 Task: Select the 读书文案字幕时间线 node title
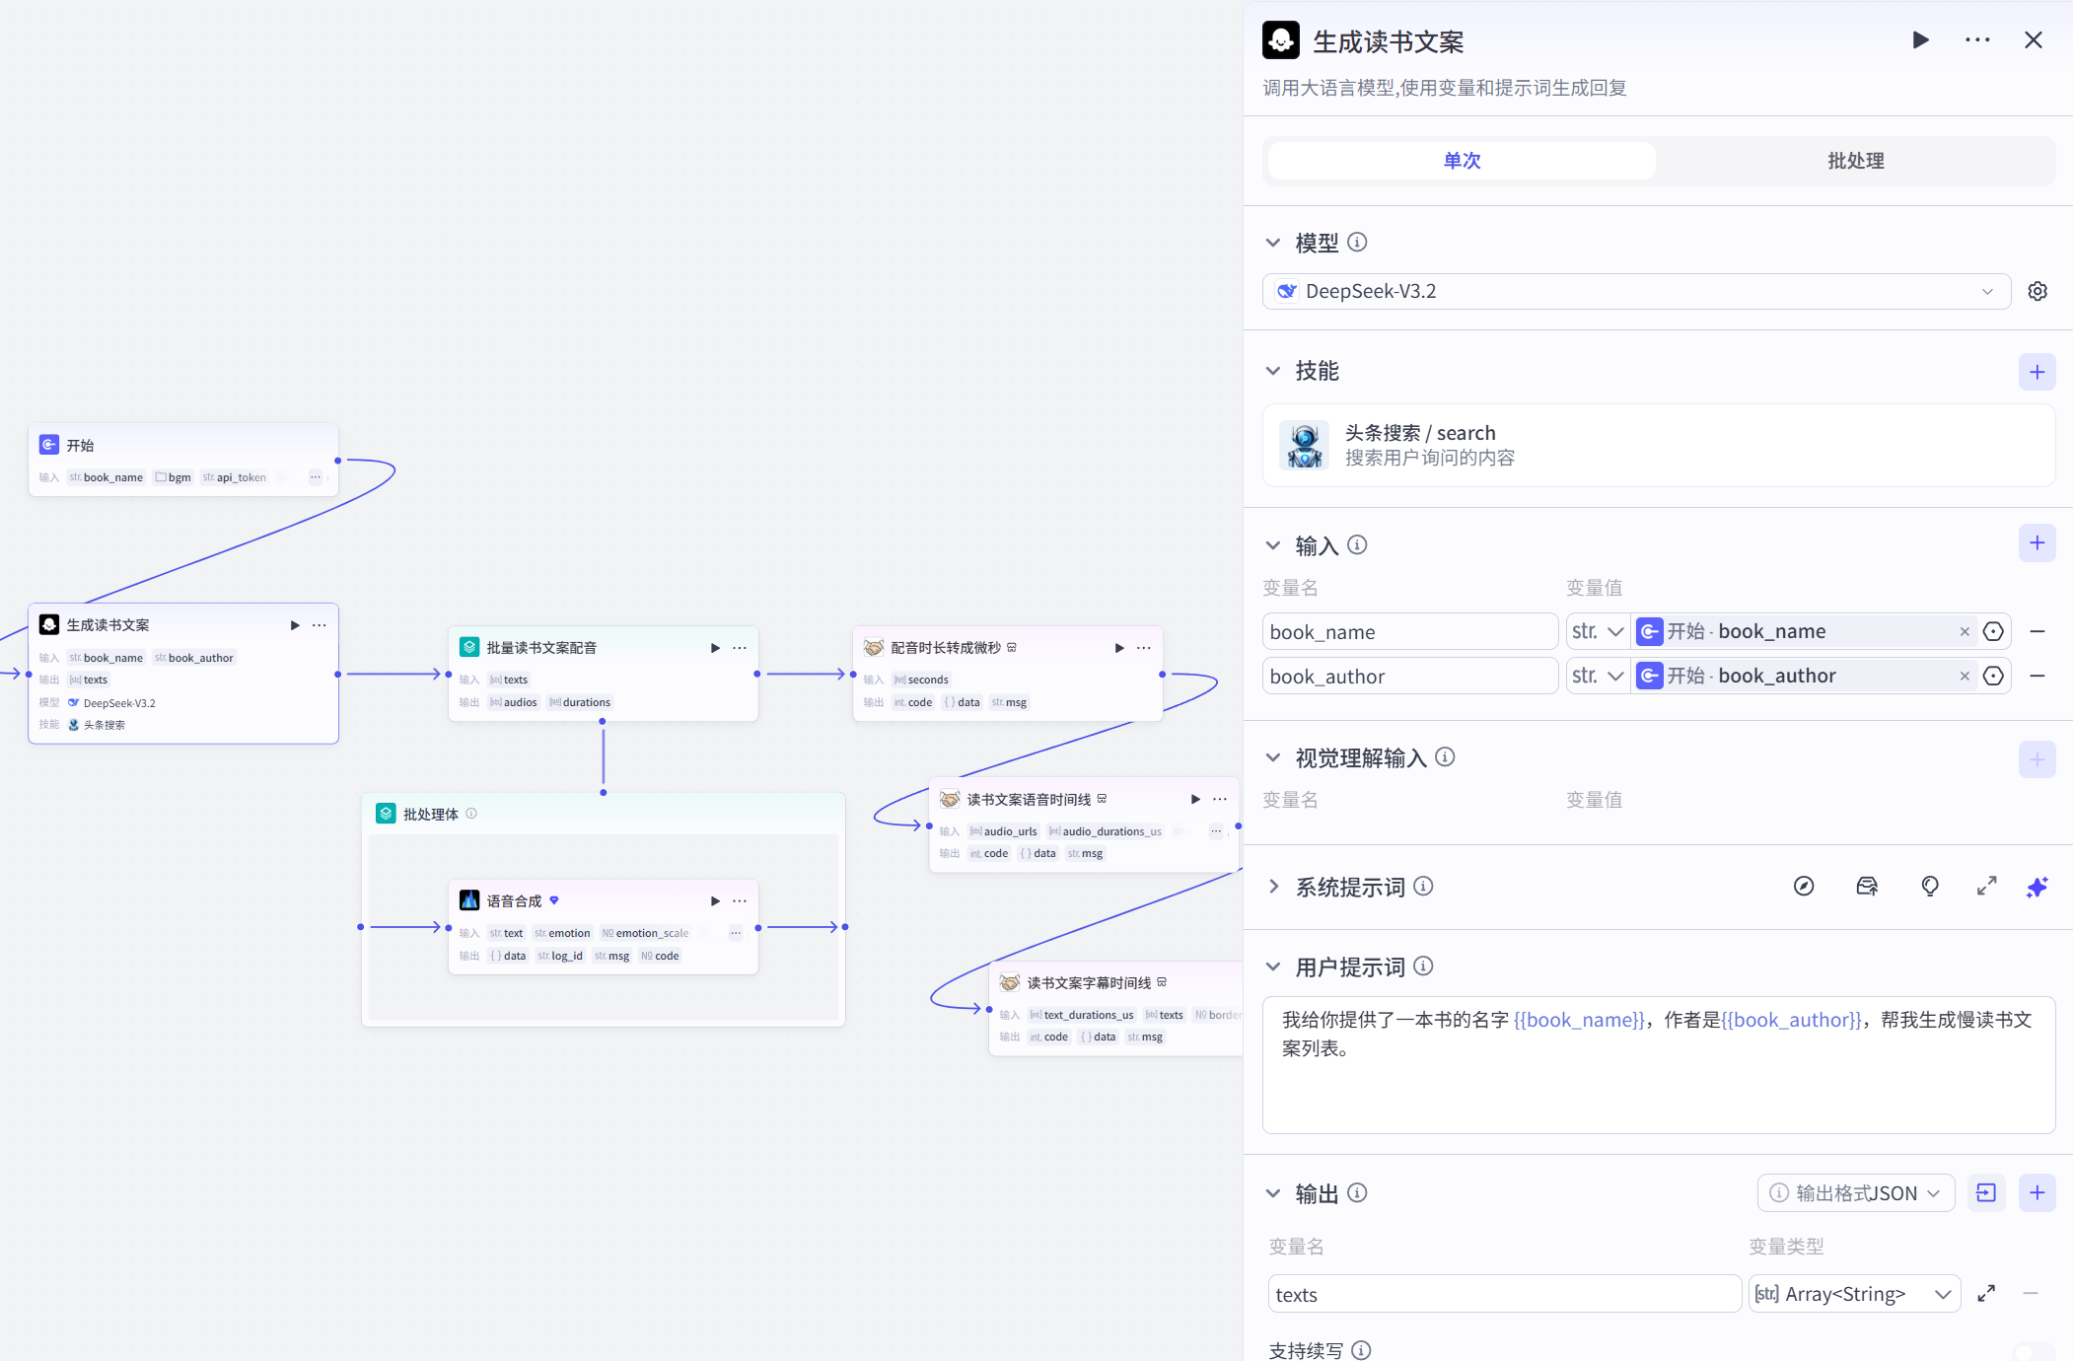tap(1089, 983)
